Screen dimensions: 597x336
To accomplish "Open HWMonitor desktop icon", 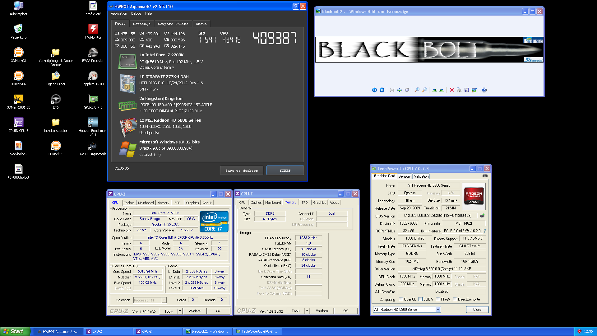I will coord(93,31).
